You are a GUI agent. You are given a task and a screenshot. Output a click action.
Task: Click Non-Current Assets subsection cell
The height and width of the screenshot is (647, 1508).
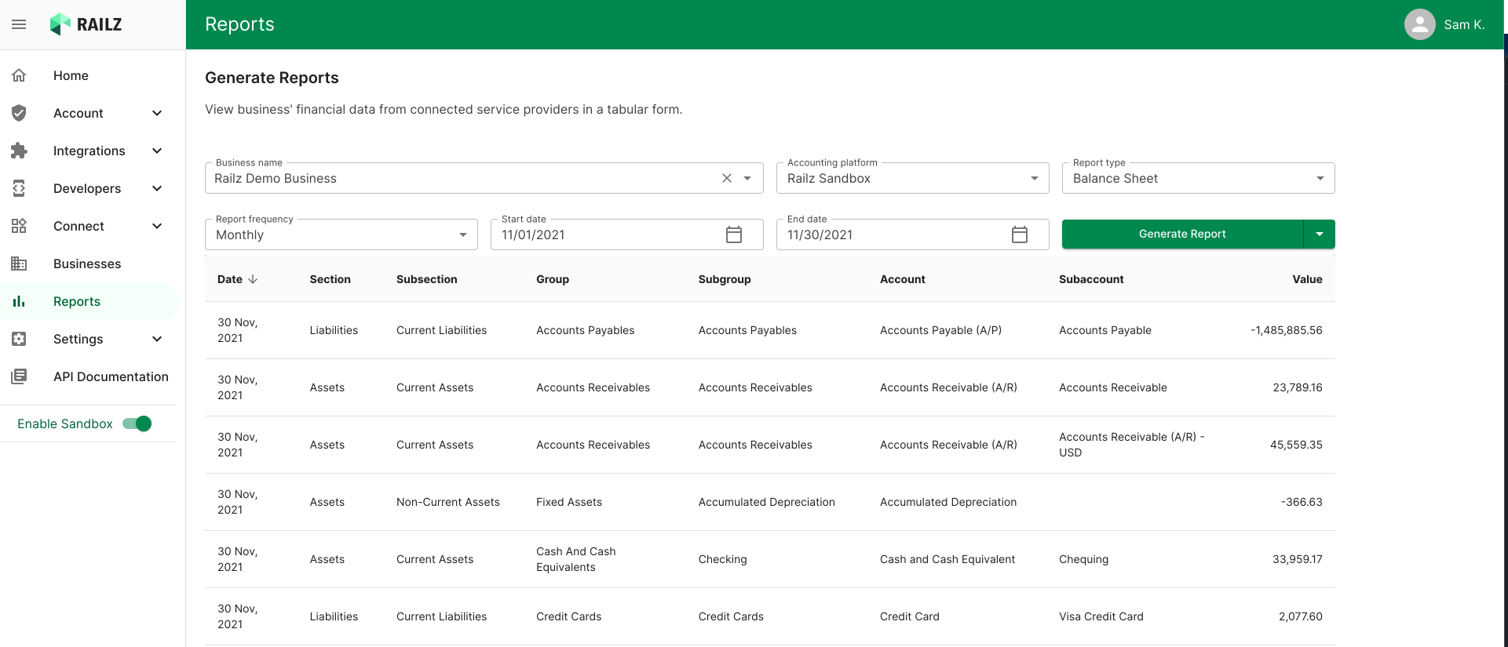point(447,502)
